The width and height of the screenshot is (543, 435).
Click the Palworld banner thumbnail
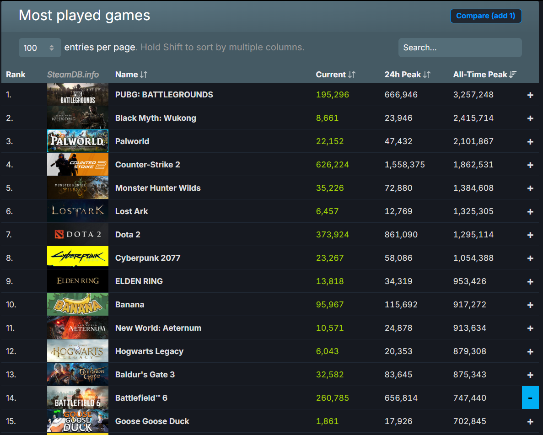pos(78,141)
